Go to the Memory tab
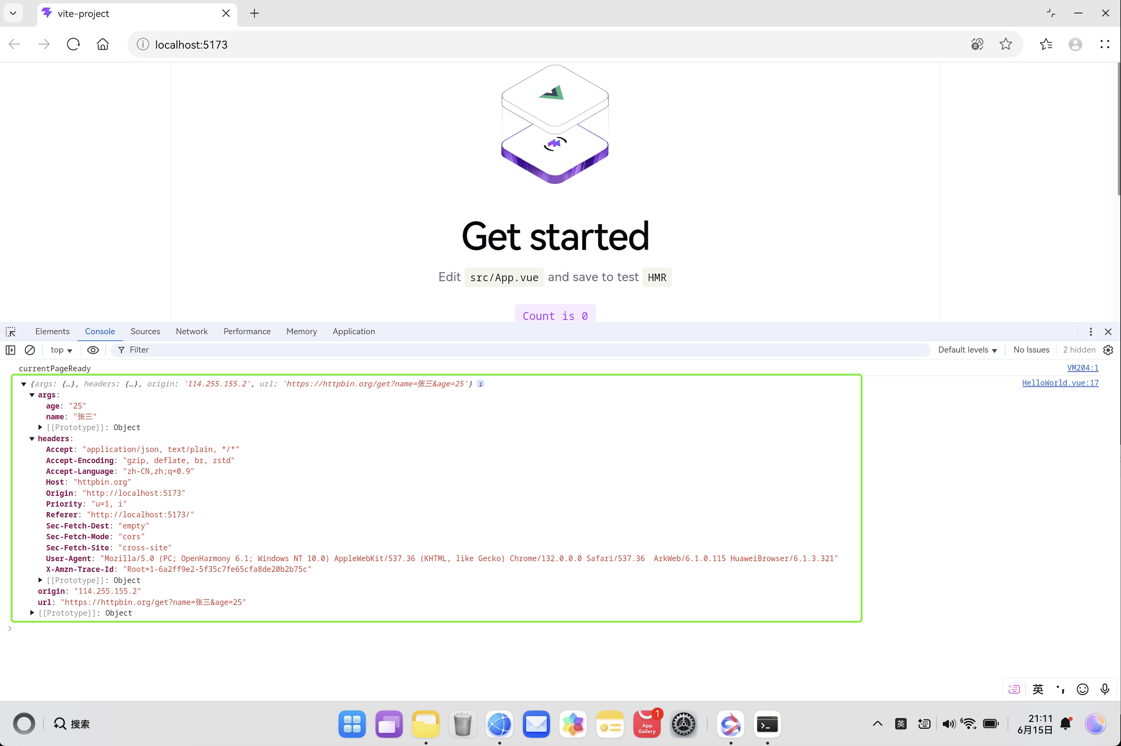The image size is (1121, 746). point(302,332)
